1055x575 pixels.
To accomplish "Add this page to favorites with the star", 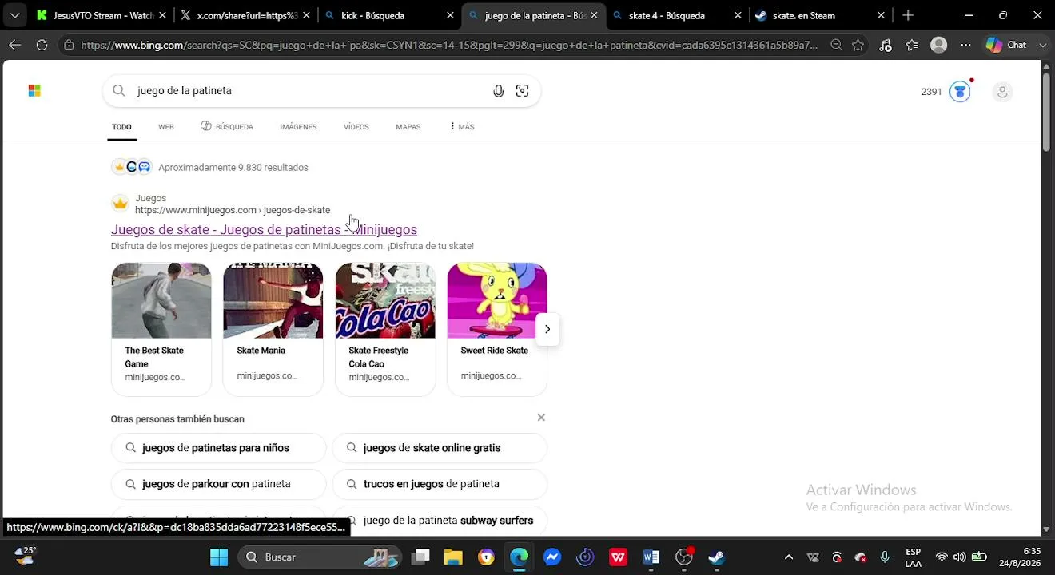I will [x=858, y=46].
